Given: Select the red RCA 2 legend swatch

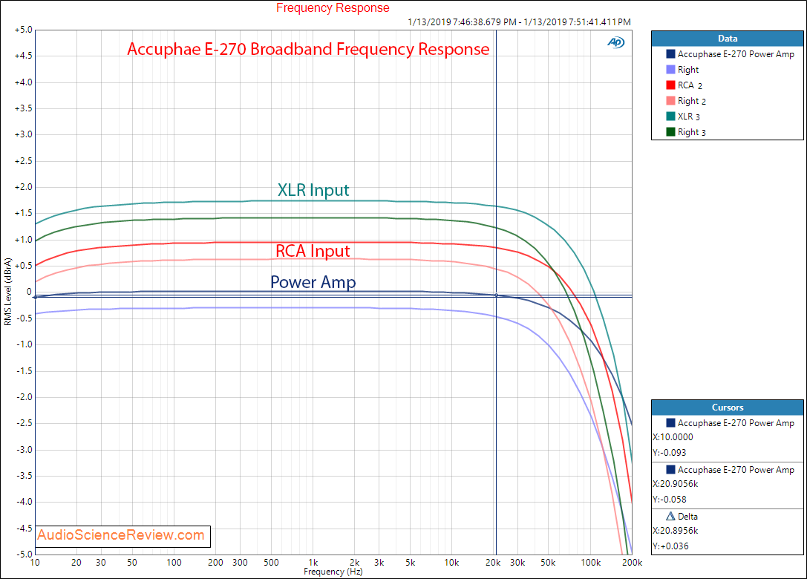Looking at the screenshot, I should [670, 85].
